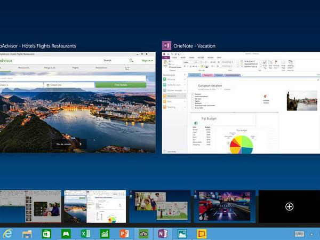The image size is (320, 240).
Task: Click the font highlight color button
Action: [202, 66]
